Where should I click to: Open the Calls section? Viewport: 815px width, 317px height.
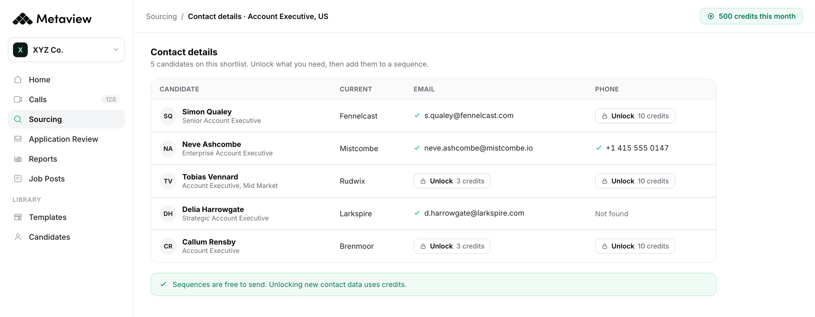(x=66, y=99)
